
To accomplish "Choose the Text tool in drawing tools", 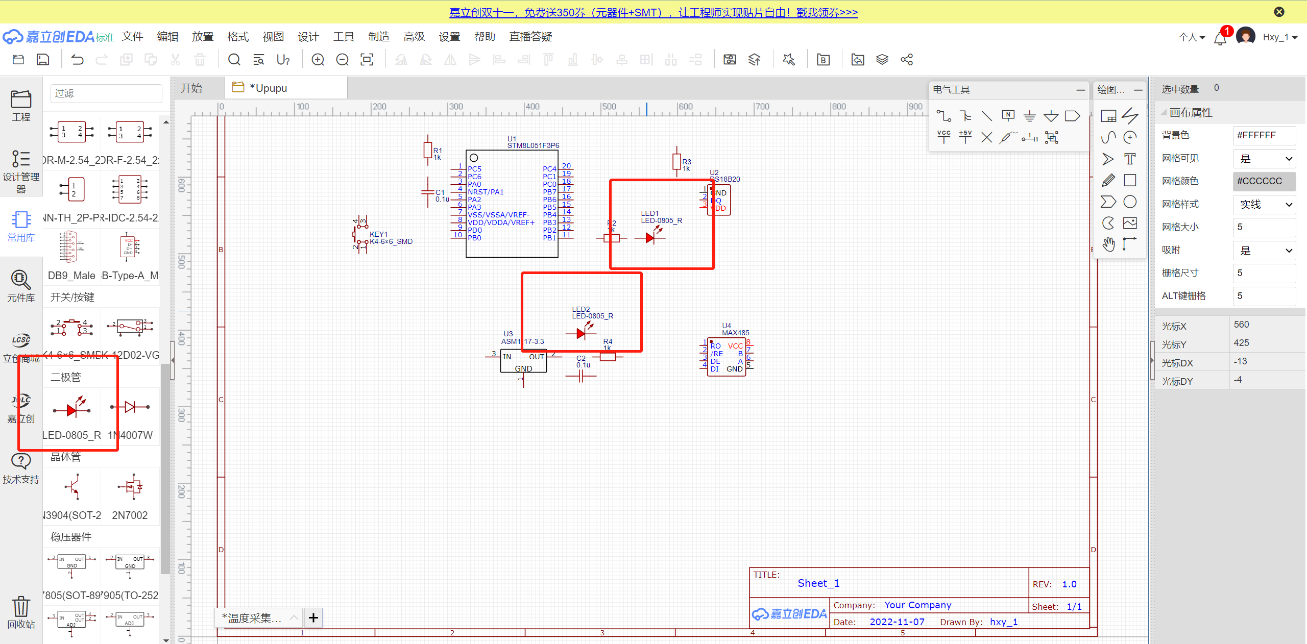I will click(x=1130, y=159).
